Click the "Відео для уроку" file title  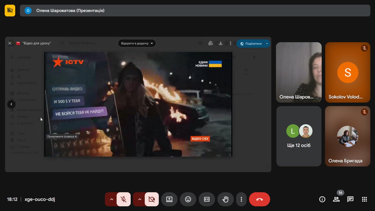tap(37, 43)
